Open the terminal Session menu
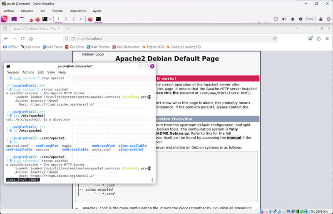Image resolution: width=333 pixels, height=214 pixels. tap(13, 72)
